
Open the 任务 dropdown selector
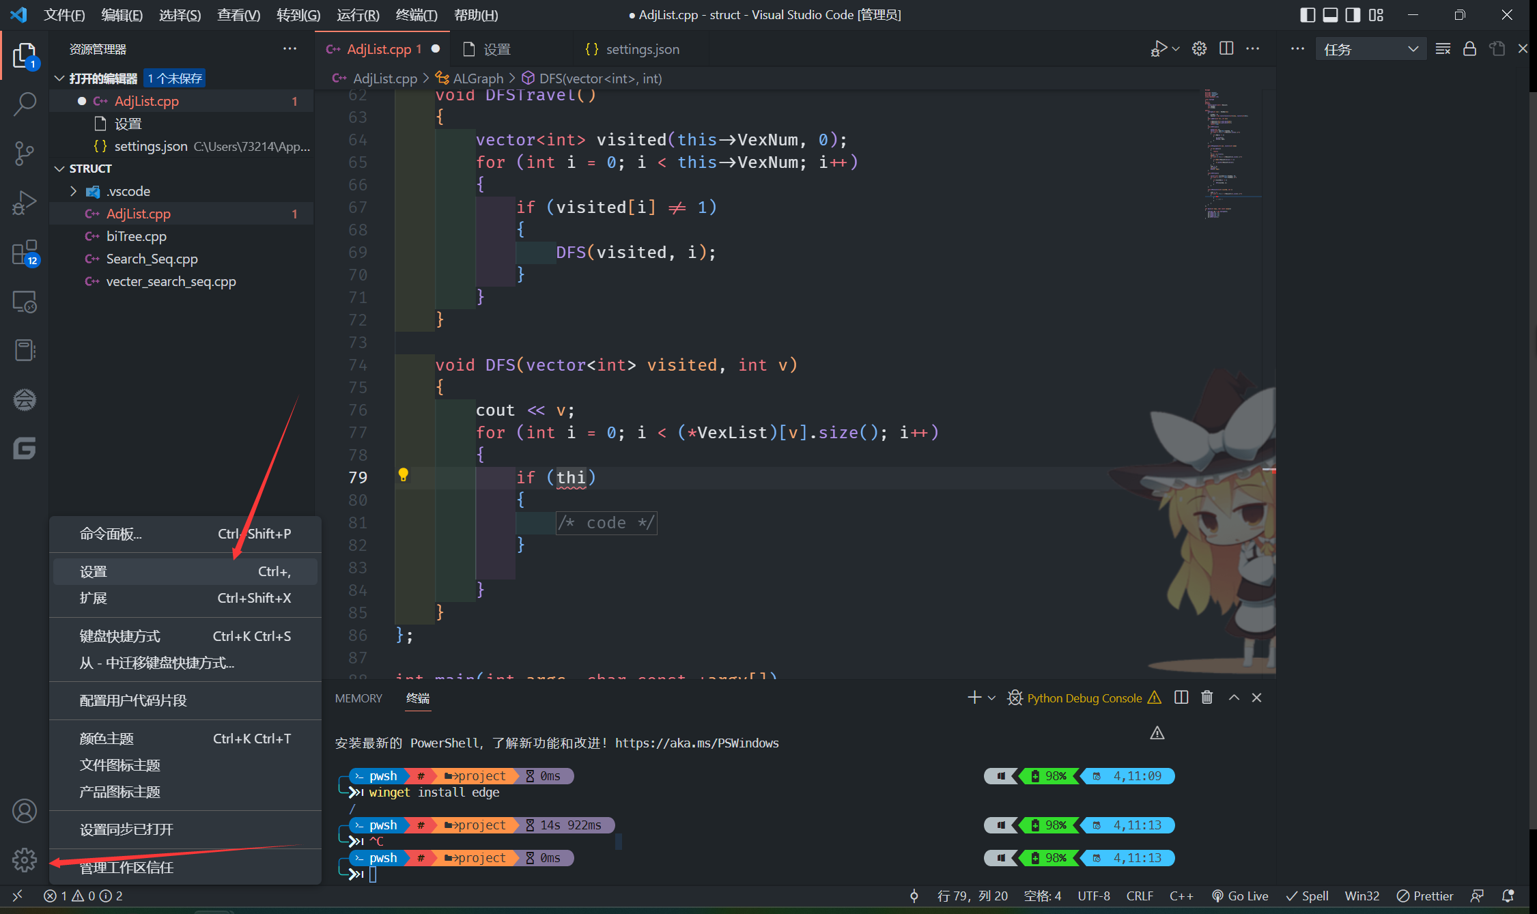pos(1370,49)
